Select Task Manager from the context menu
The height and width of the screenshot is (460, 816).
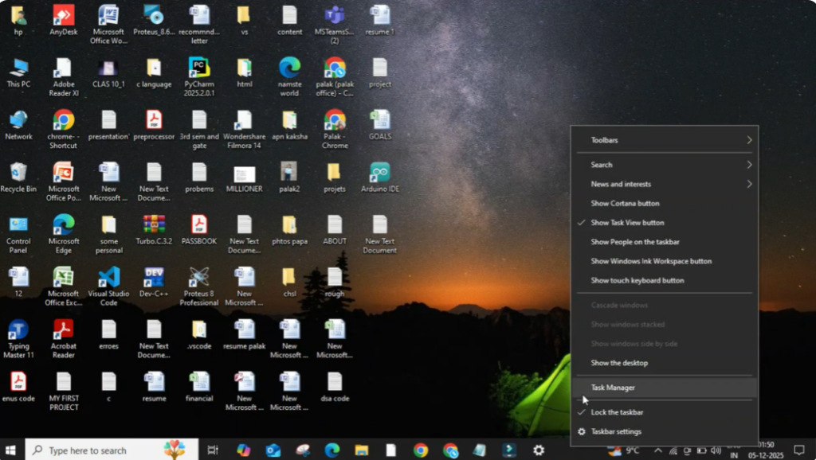614,388
